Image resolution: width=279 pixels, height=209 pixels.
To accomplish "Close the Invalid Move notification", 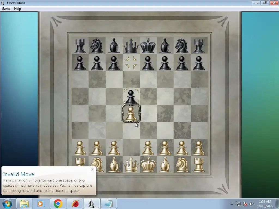I will (92, 170).
